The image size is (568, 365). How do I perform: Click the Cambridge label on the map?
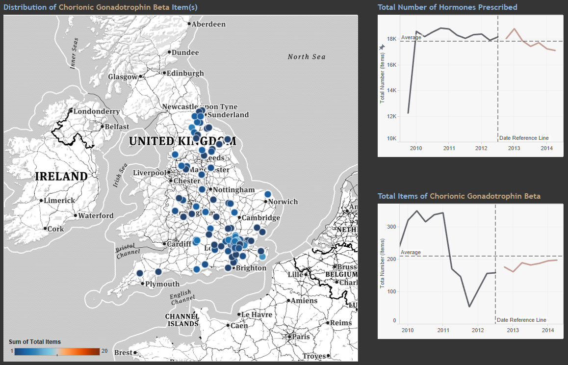(261, 218)
